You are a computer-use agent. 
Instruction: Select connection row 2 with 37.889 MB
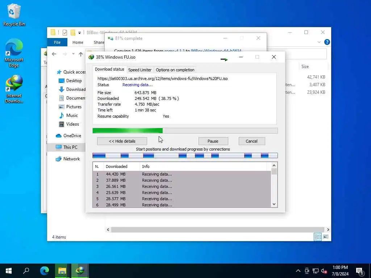point(182,180)
